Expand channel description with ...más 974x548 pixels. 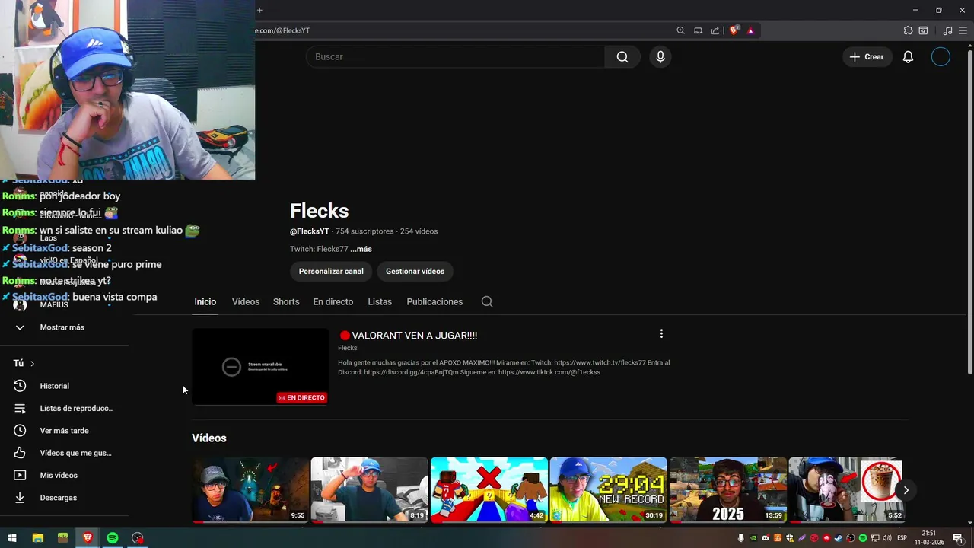[x=361, y=249]
